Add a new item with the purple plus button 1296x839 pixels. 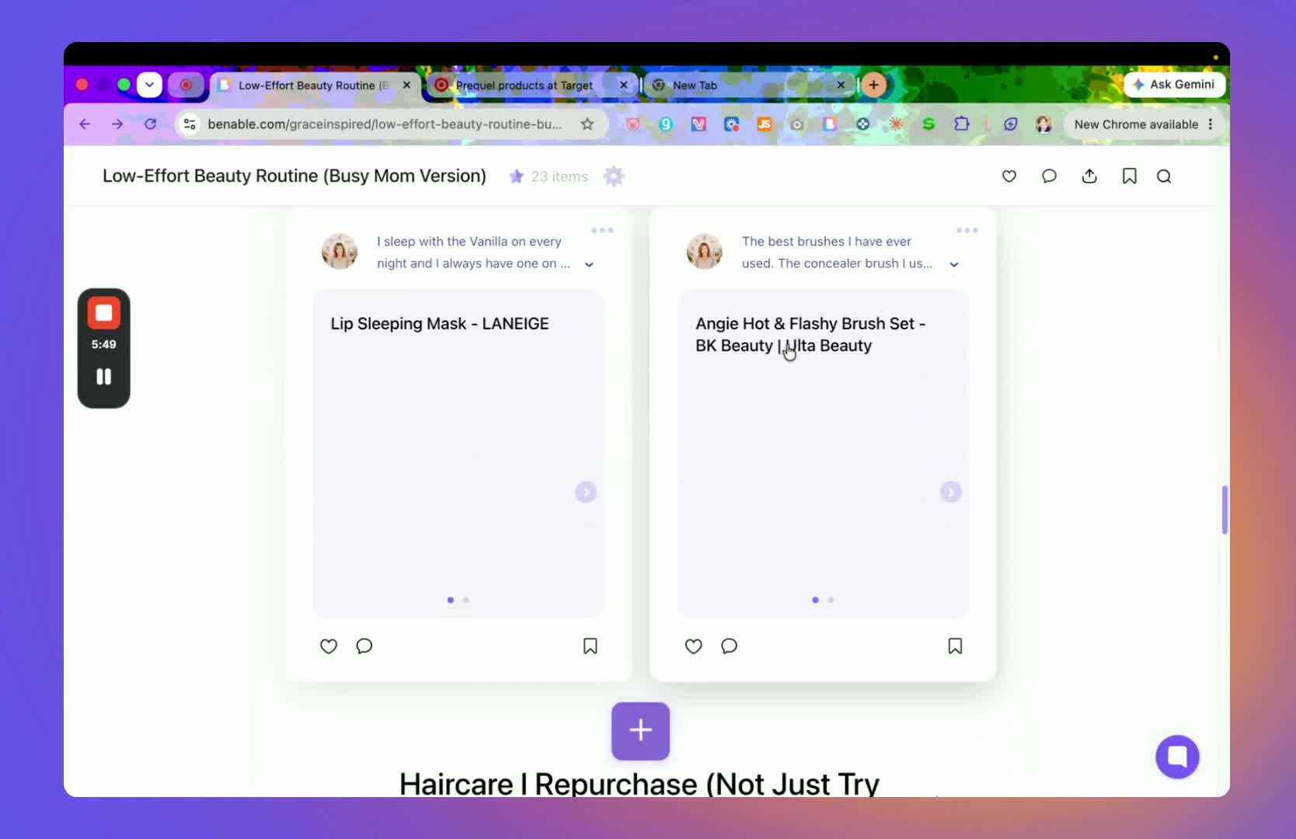point(640,731)
